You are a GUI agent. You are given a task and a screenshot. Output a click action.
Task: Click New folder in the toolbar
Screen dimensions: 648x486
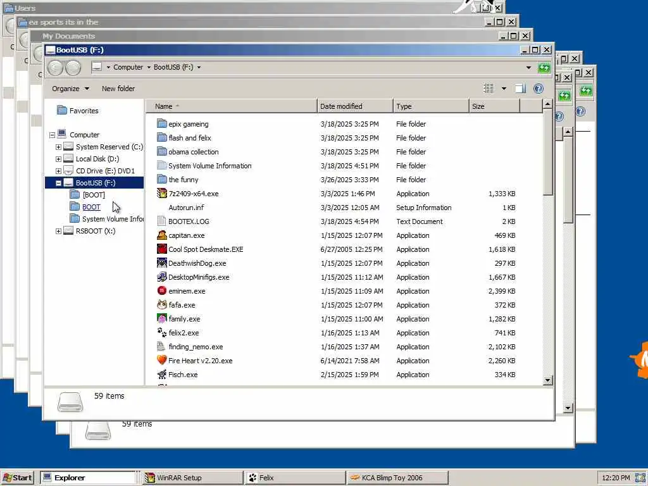[118, 89]
